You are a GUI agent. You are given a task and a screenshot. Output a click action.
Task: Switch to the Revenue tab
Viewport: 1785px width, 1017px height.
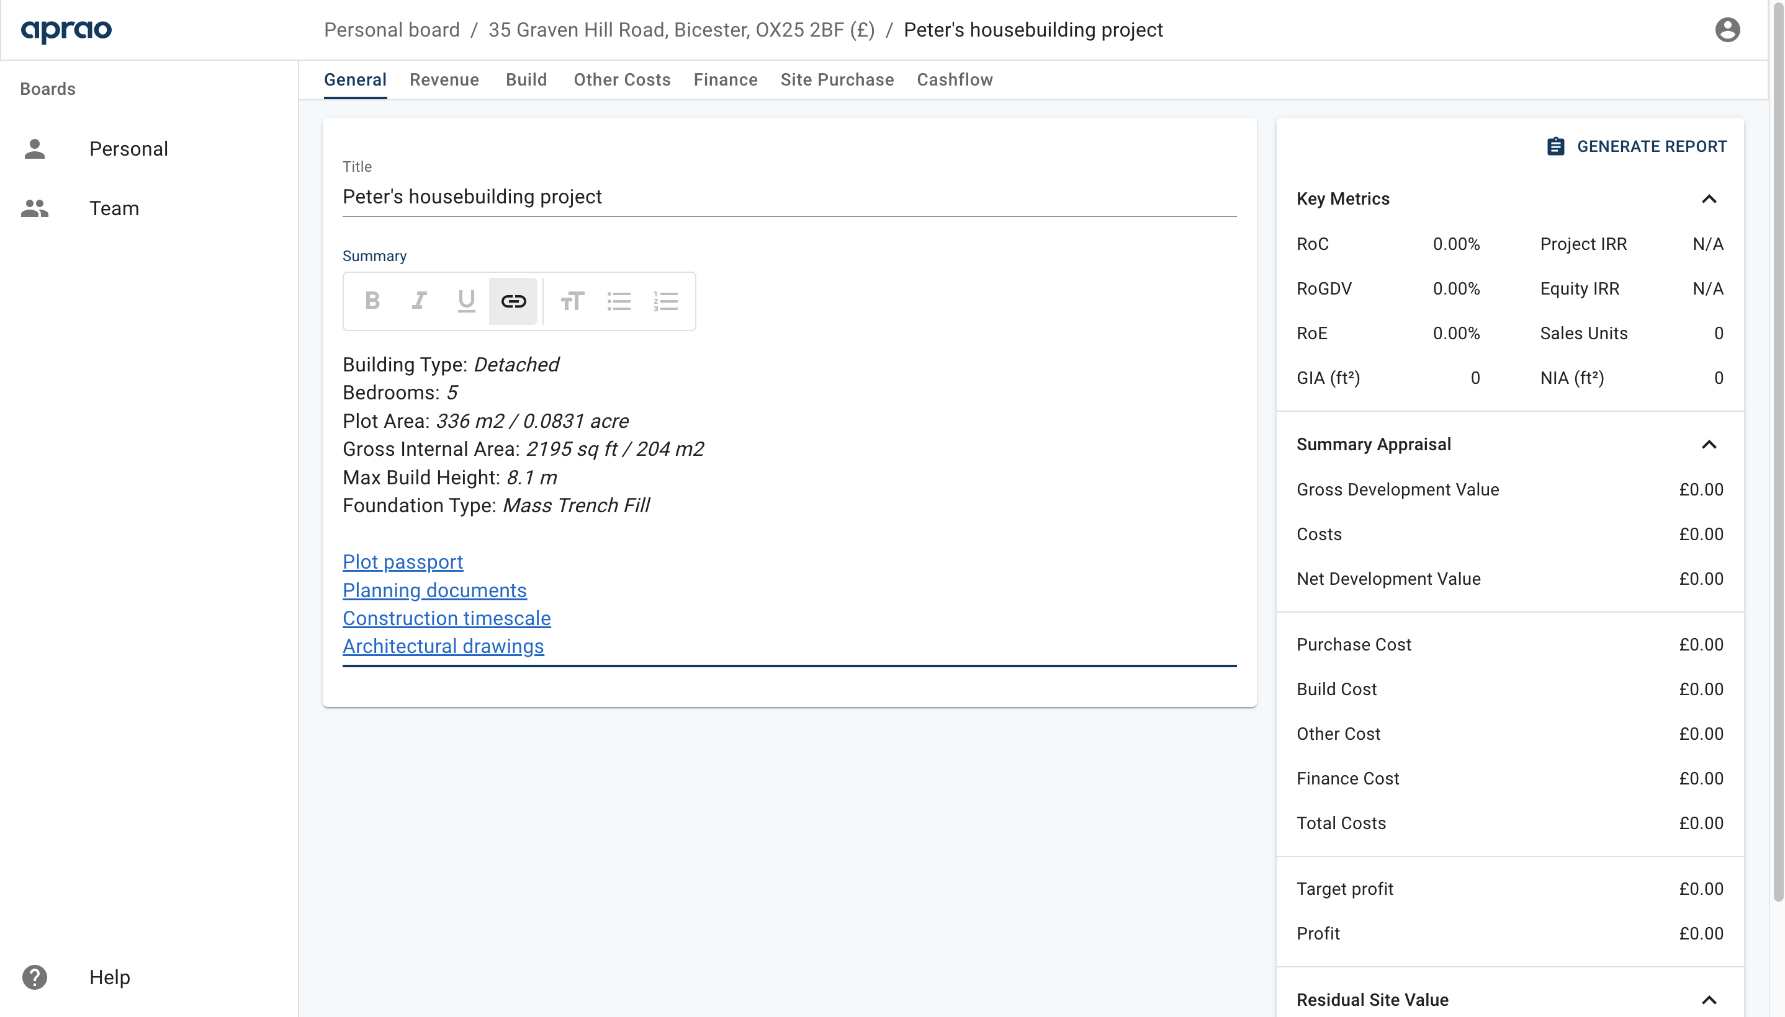444,79
